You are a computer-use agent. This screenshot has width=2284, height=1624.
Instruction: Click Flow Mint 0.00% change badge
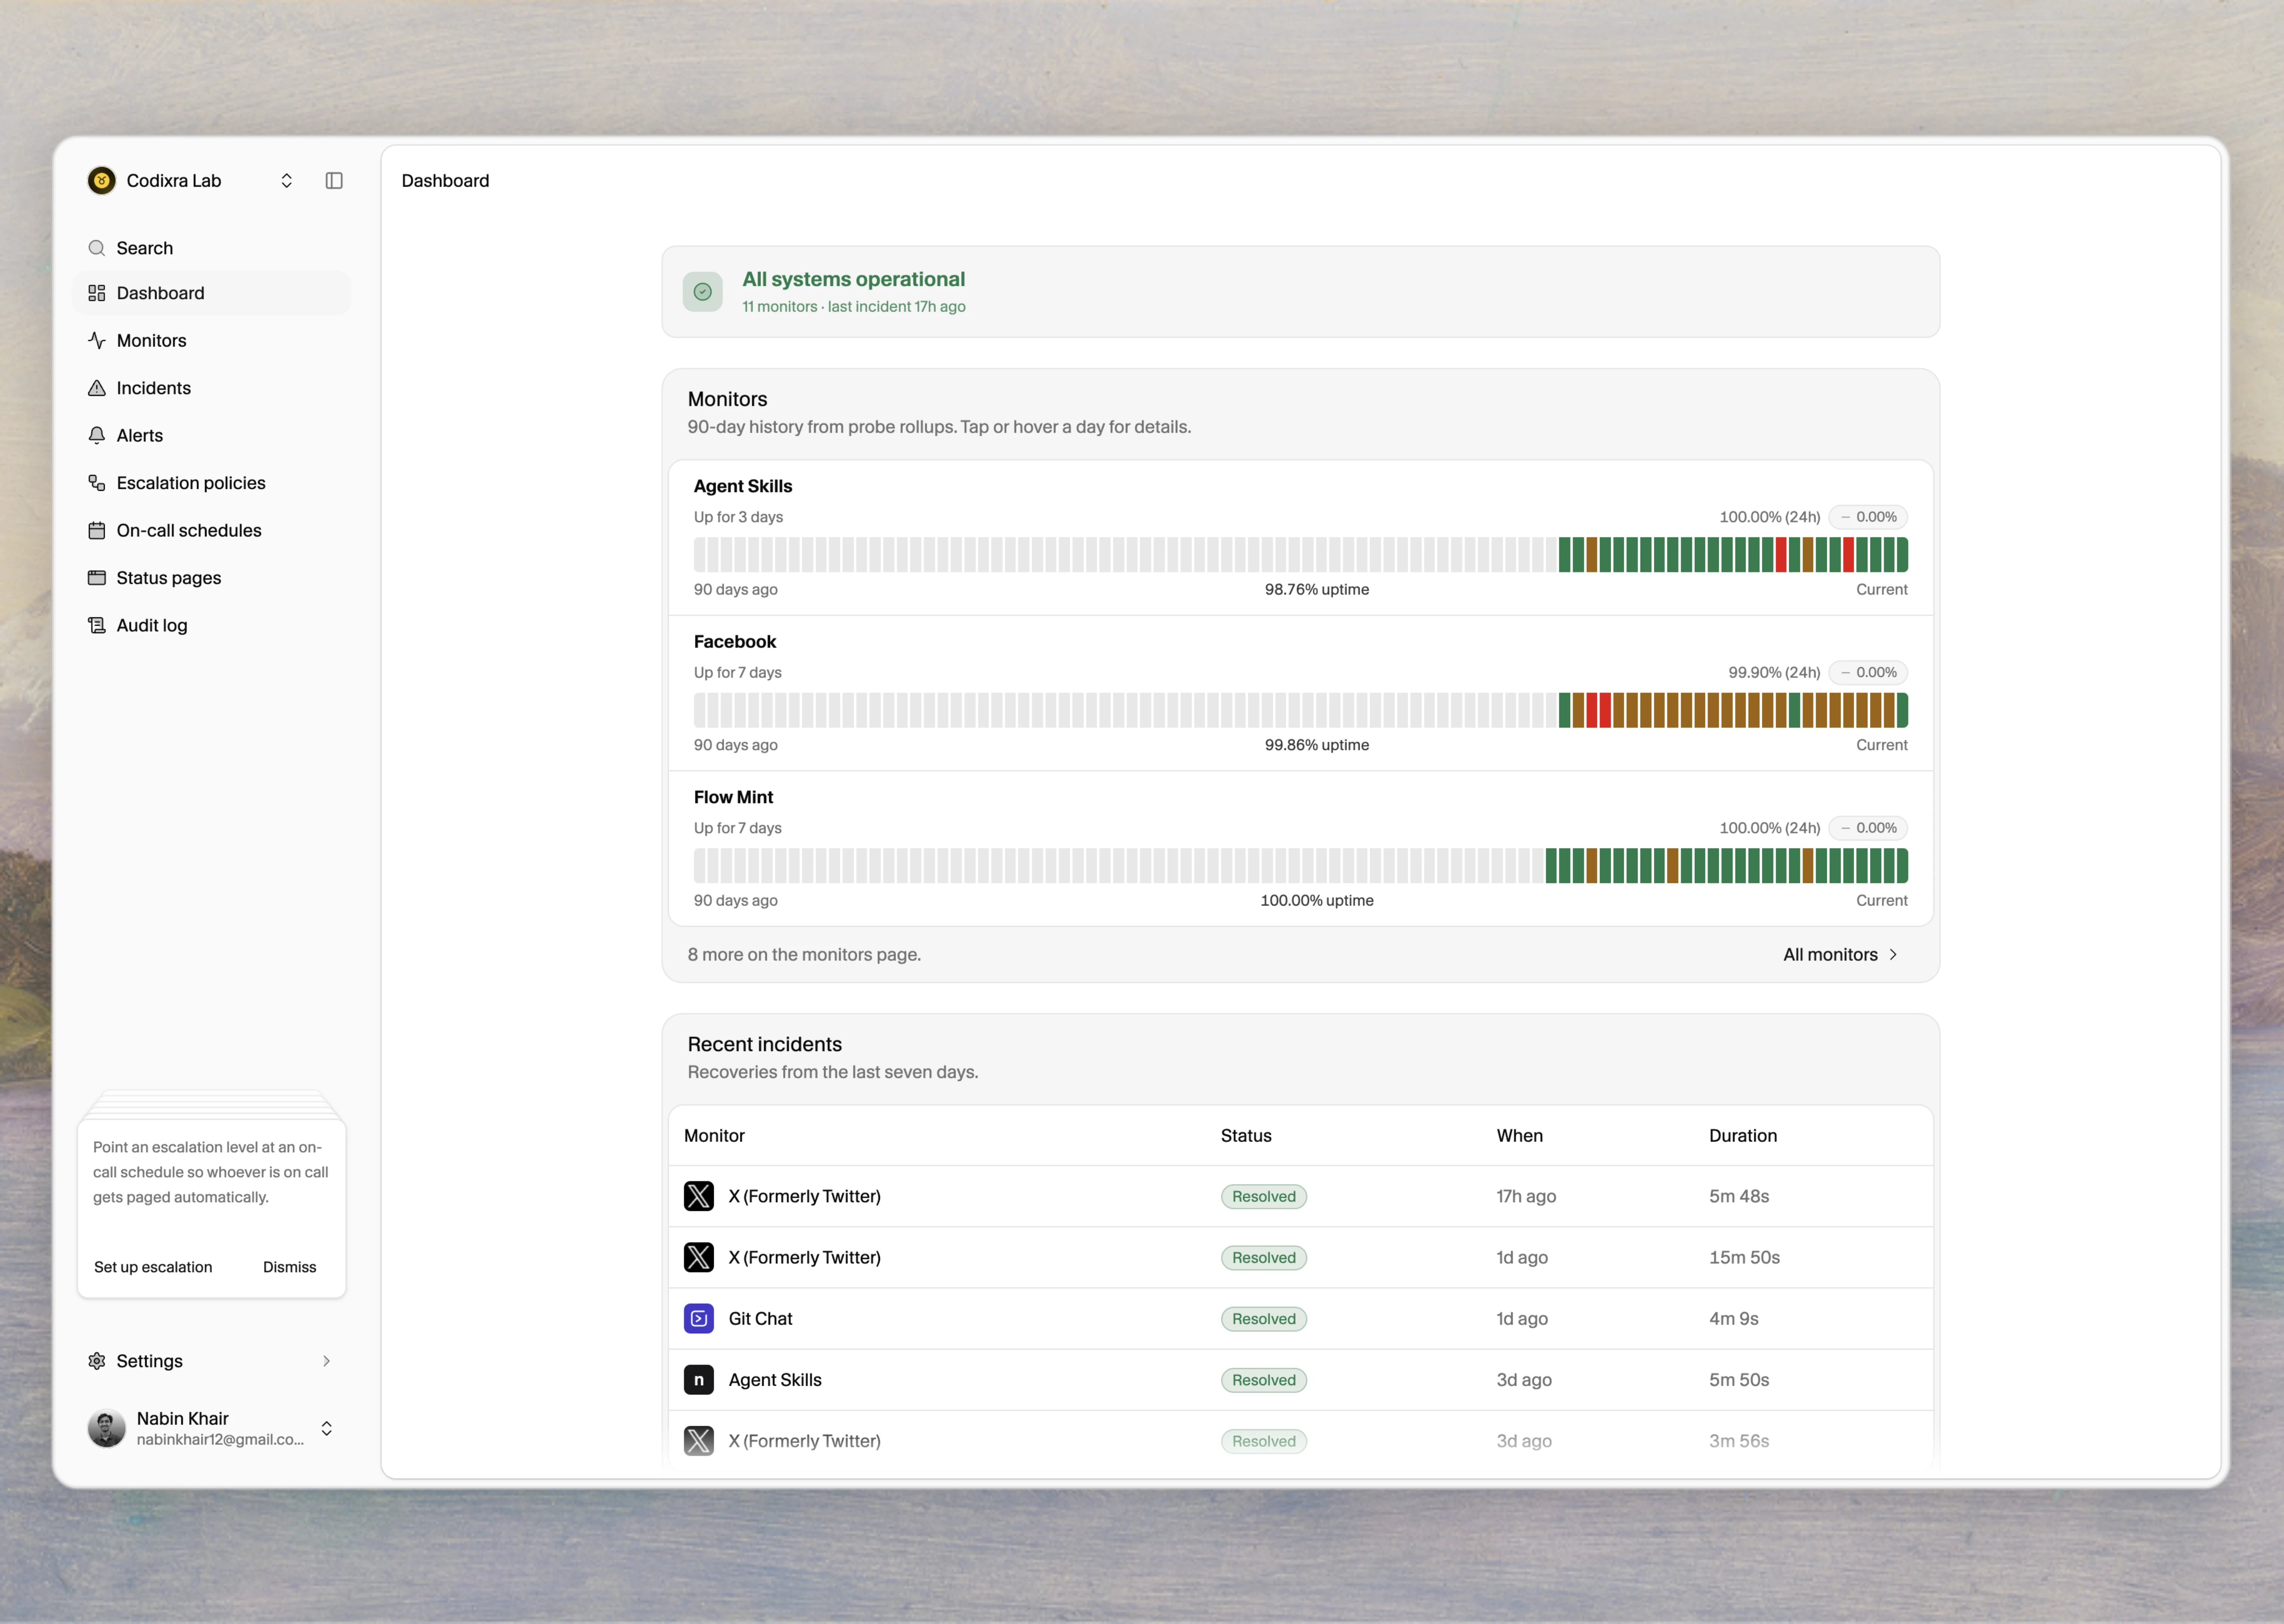coord(1868,828)
